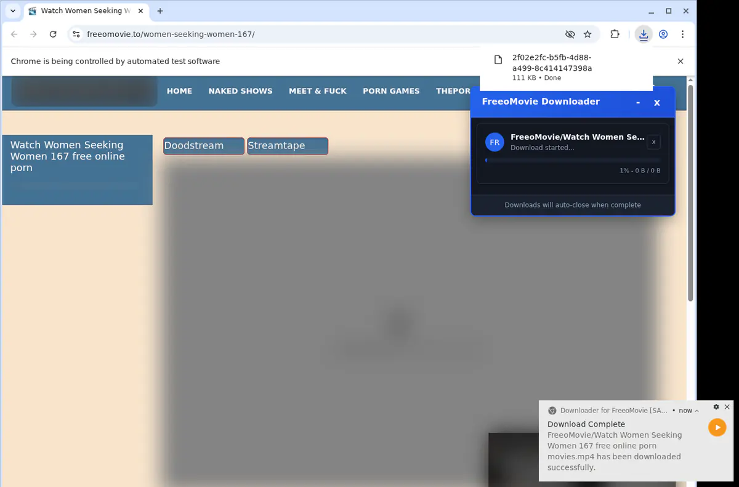Close the FreeoMovie Downloader panel
Image resolution: width=739 pixels, height=487 pixels.
[657, 102]
